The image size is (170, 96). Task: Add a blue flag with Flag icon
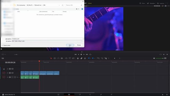pos(89,58)
